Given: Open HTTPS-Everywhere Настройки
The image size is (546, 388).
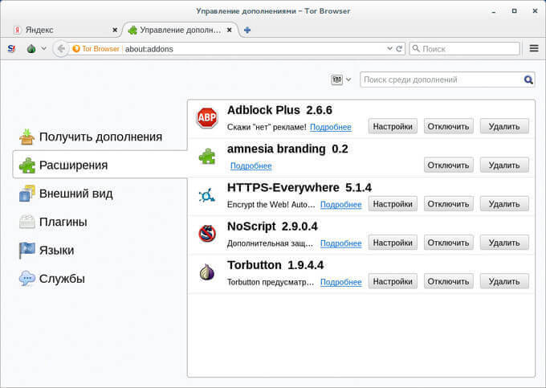Looking at the screenshot, I should [393, 204].
